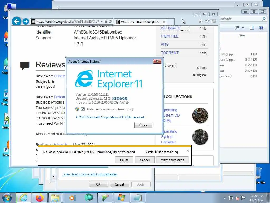Click the Windows flag taskbar icon
This screenshot has width=270, height=203.
(x=121, y=198)
